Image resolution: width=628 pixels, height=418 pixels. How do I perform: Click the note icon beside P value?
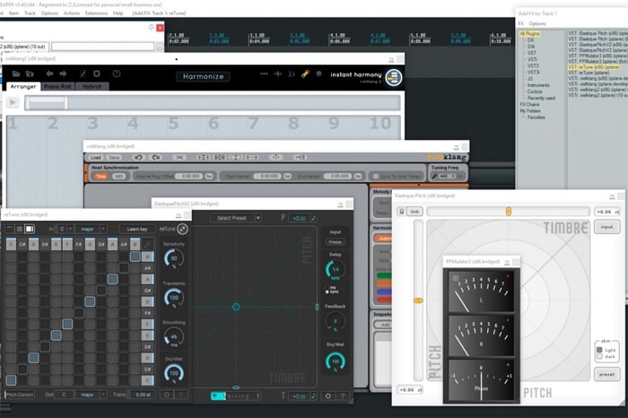coord(313,218)
